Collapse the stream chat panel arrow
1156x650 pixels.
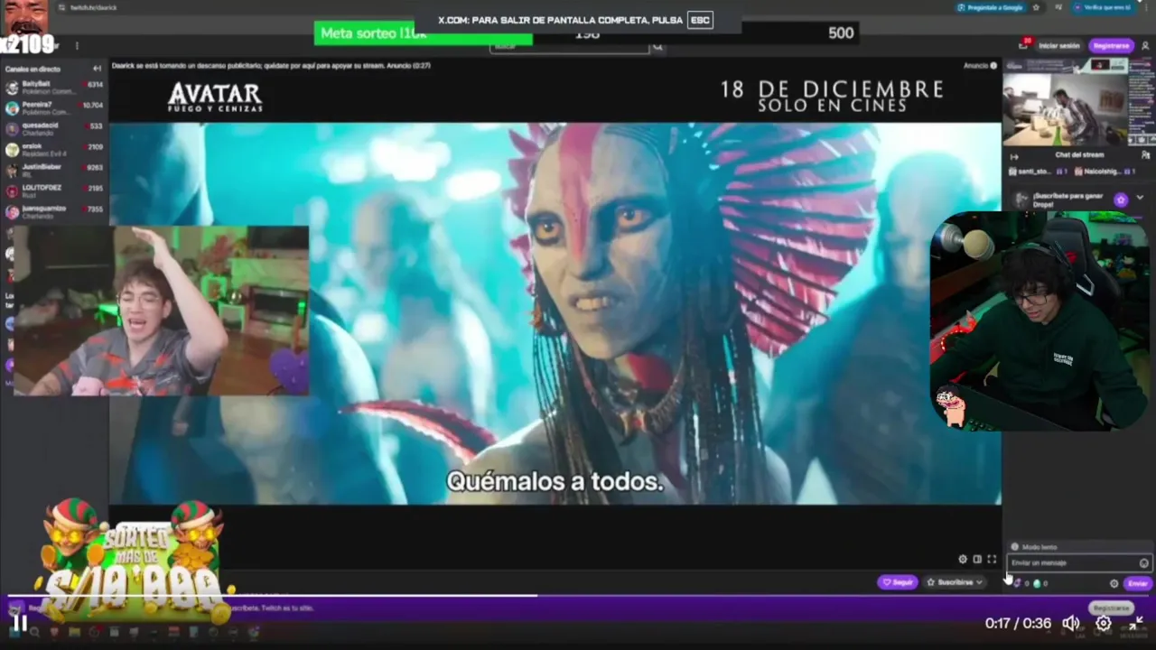[1014, 155]
